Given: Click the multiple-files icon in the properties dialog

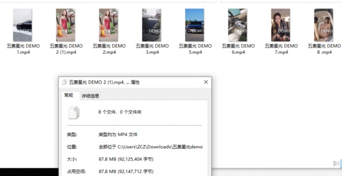Looking at the screenshot, I should tap(74, 112).
